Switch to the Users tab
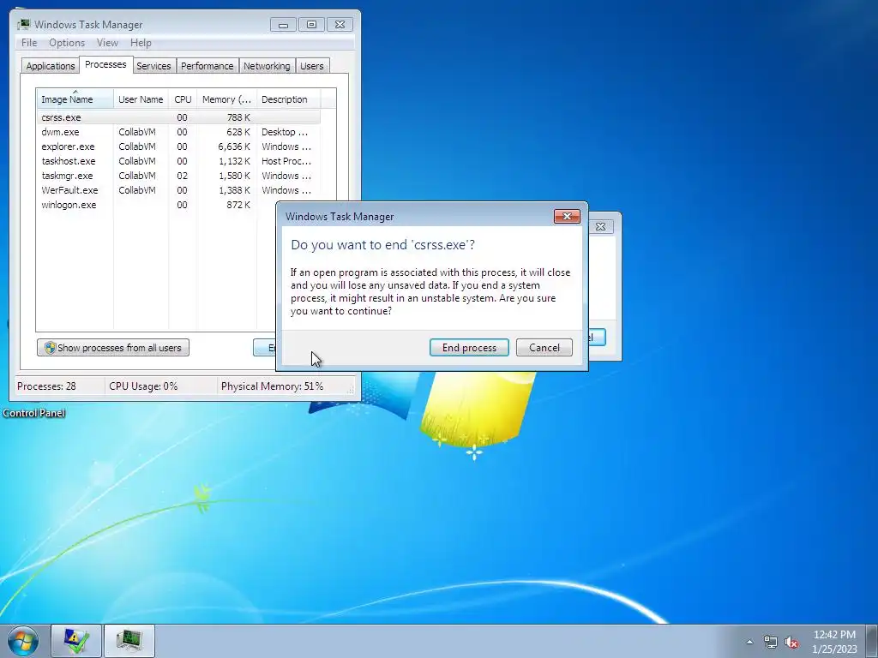 312,66
